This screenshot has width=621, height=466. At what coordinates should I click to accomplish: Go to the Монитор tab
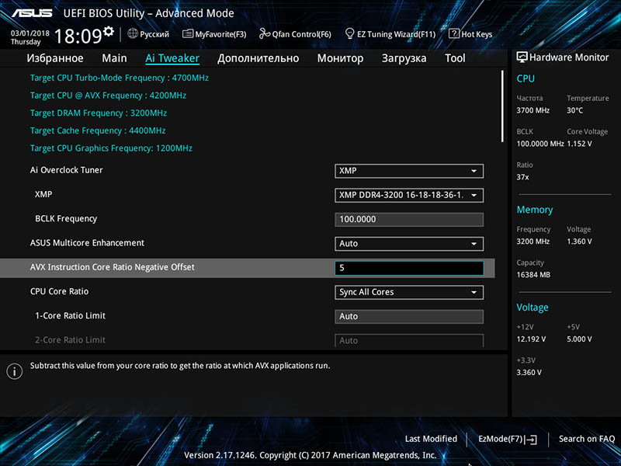point(340,58)
